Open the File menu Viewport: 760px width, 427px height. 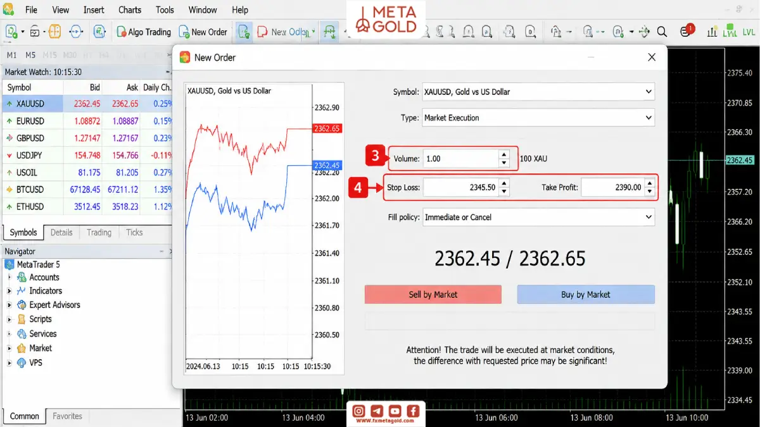click(x=31, y=10)
